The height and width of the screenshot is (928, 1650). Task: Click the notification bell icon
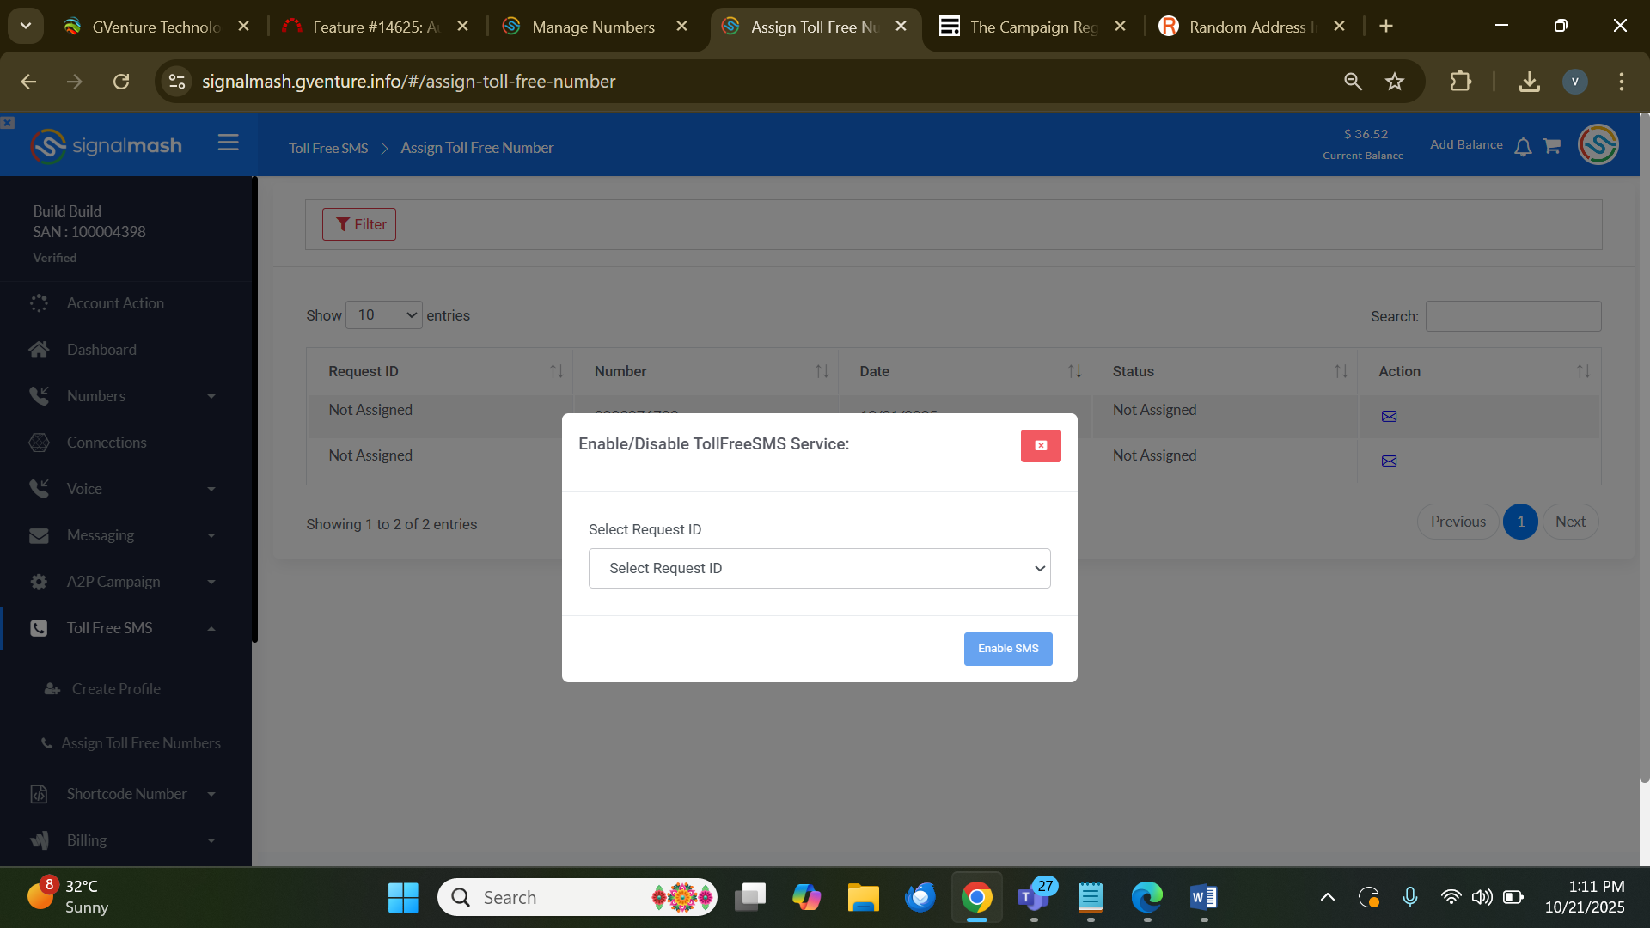[x=1523, y=147]
